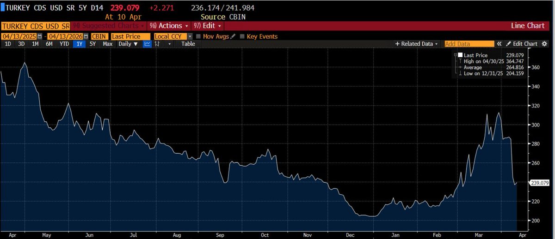Click the Add Data input box
555x239 pixels.
tap(469, 44)
